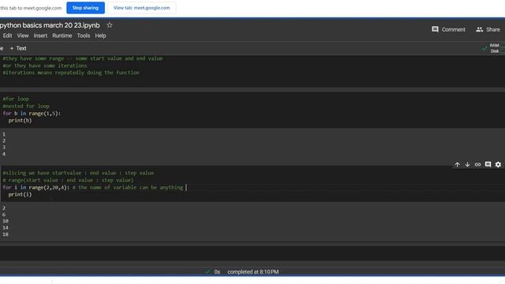This screenshot has width=505, height=284.
Task: Click the Stop sharing button
Action: click(85, 8)
